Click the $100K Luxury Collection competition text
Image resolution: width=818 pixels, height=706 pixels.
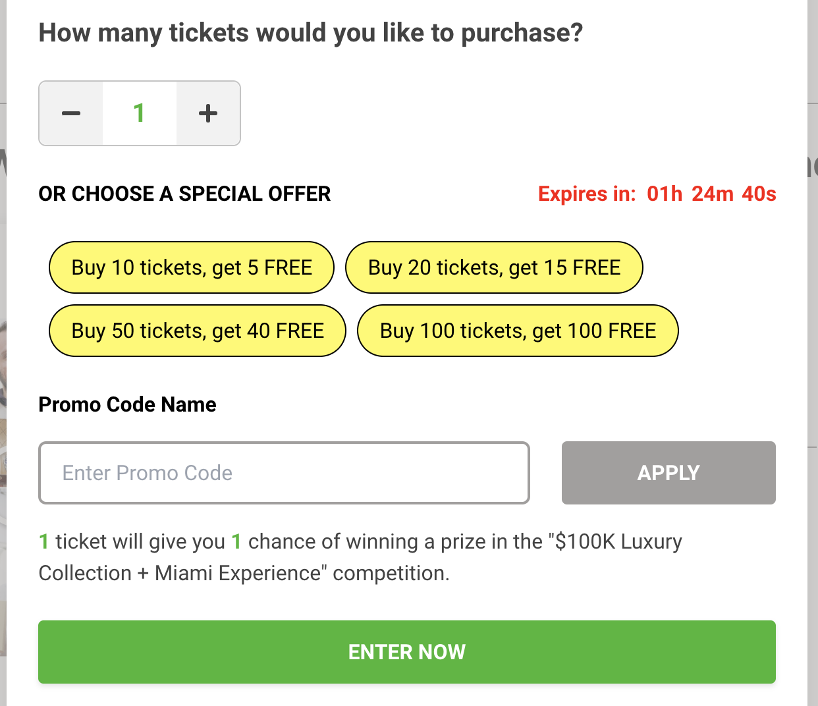(x=360, y=557)
